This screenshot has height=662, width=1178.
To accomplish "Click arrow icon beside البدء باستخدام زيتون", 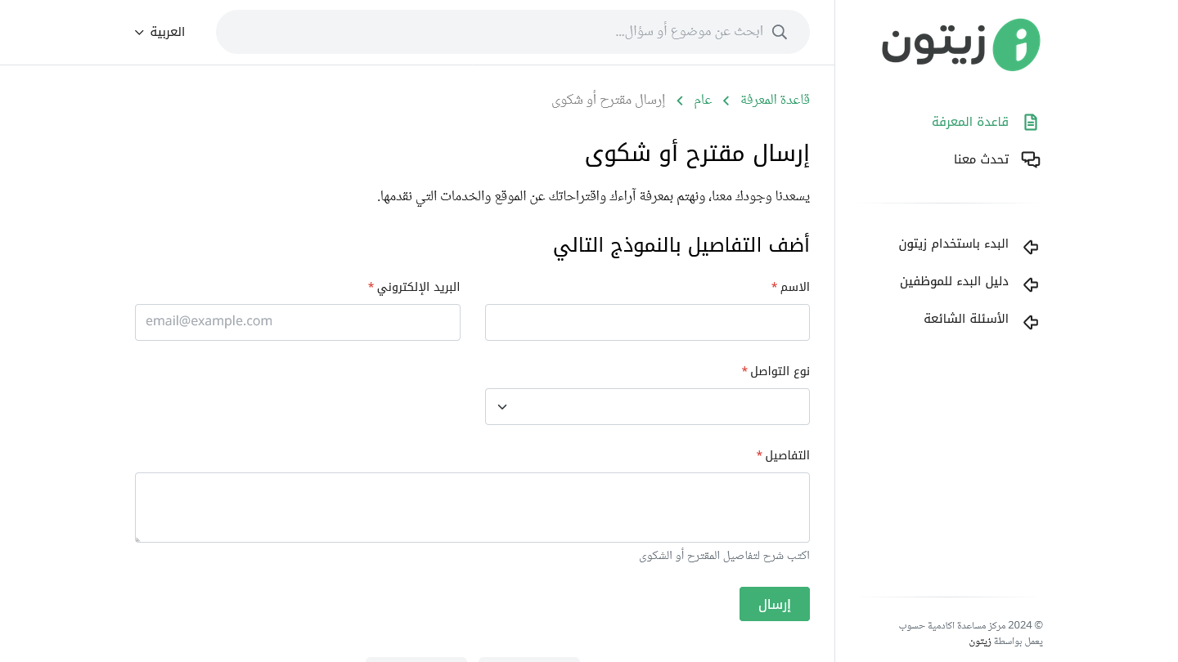I will click(1031, 246).
